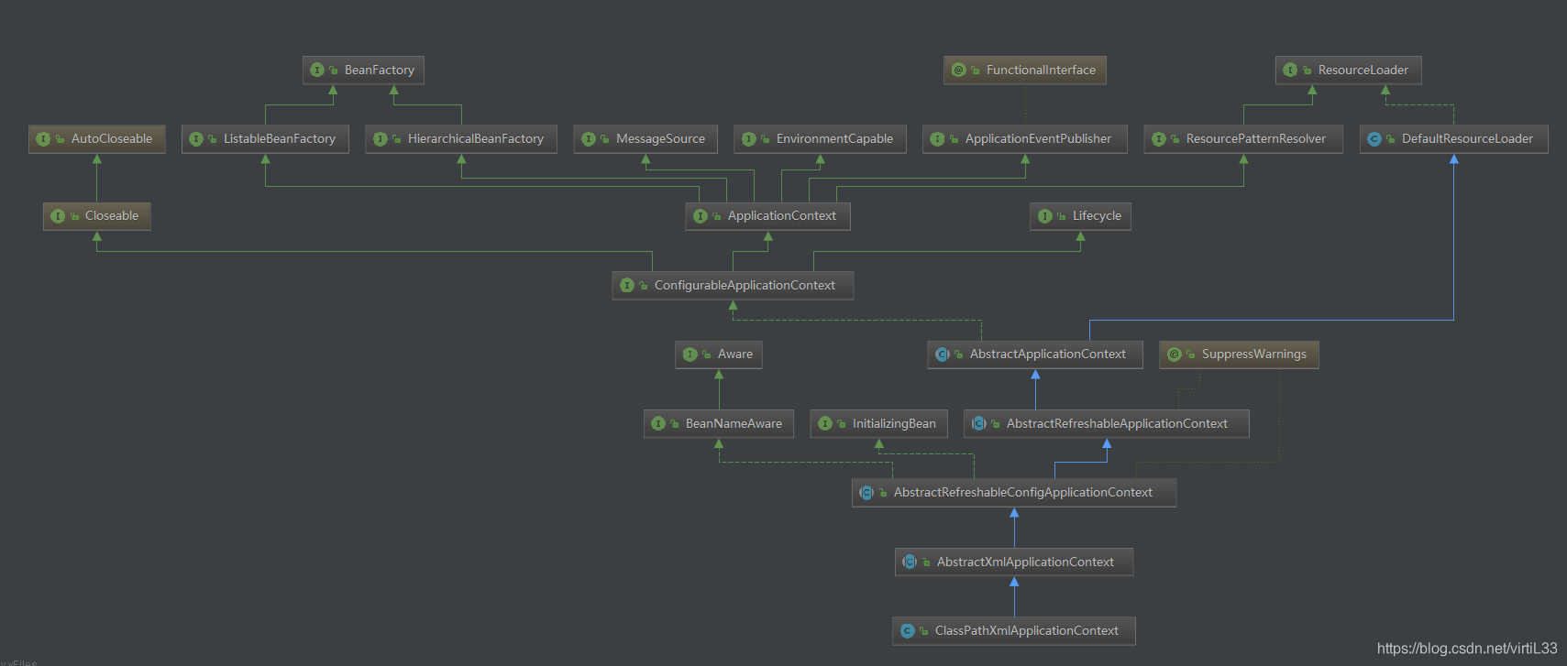Click the FunctionalInterface annotation icon

coord(959,70)
